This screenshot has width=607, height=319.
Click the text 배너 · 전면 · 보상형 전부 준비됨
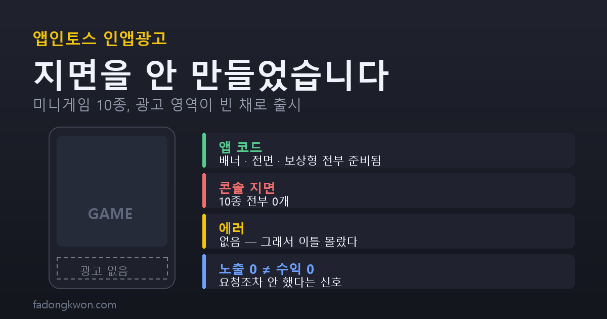[300, 161]
